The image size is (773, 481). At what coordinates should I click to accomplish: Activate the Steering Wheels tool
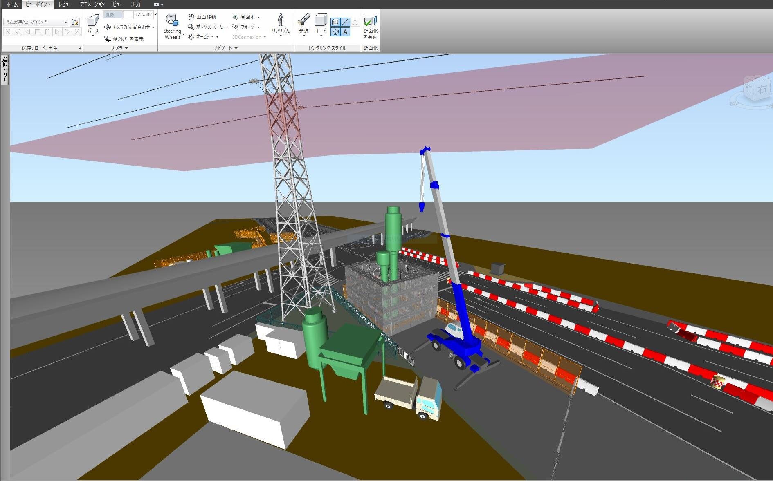tap(172, 27)
